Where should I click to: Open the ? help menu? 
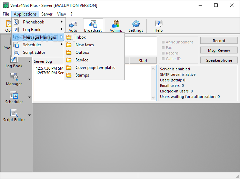tap(71, 14)
